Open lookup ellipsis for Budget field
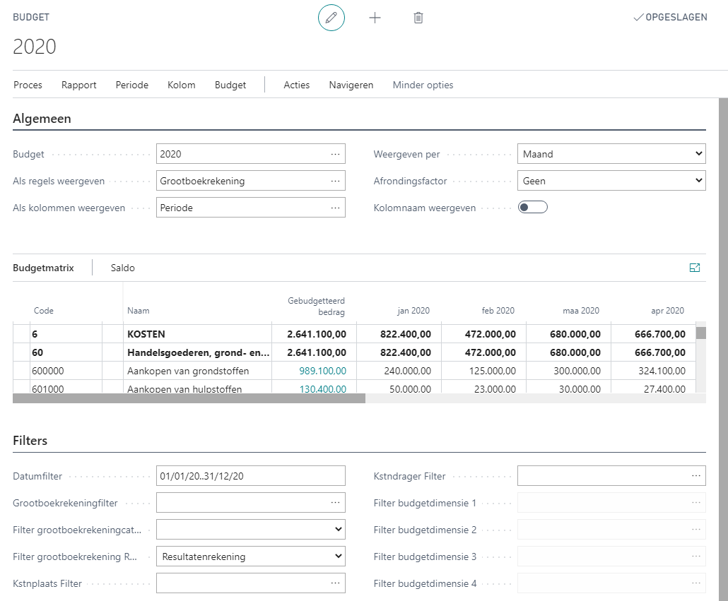This screenshot has height=601, width=728. click(335, 154)
